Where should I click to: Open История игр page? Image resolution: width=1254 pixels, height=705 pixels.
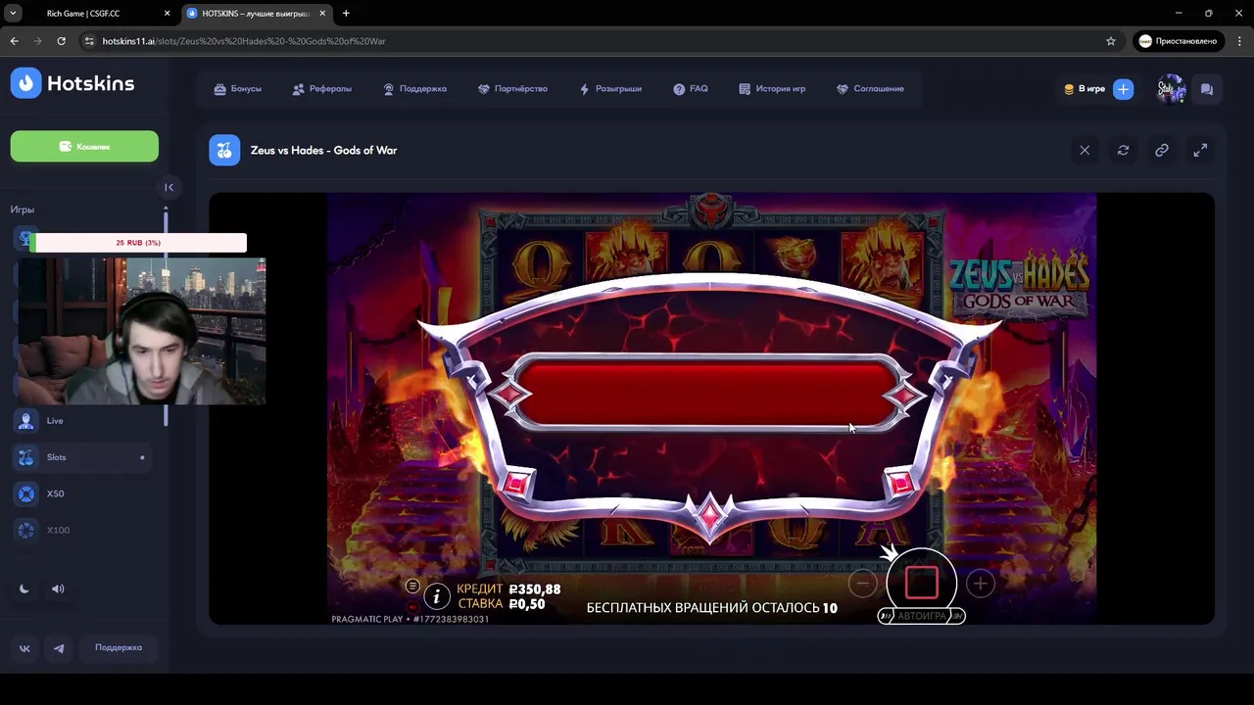click(x=772, y=88)
